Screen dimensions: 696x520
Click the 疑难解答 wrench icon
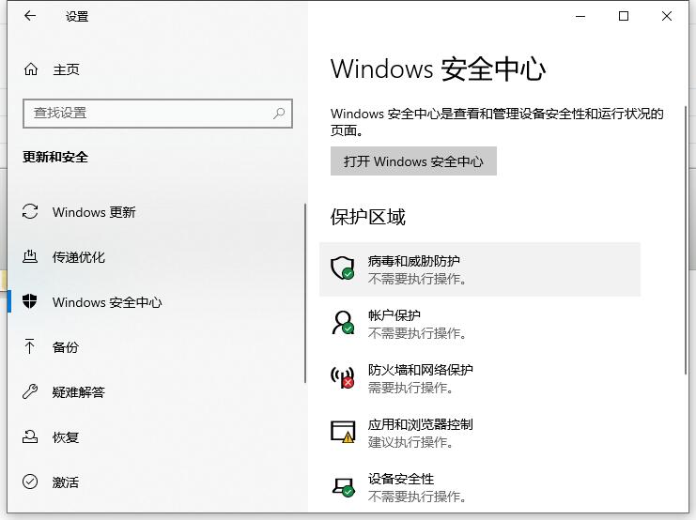click(x=30, y=391)
